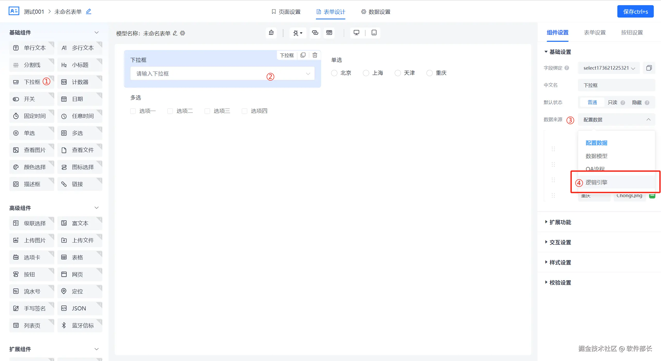The width and height of the screenshot is (661, 361).
Task: Click the delete trash icon on dropdown component
Action: pos(315,55)
